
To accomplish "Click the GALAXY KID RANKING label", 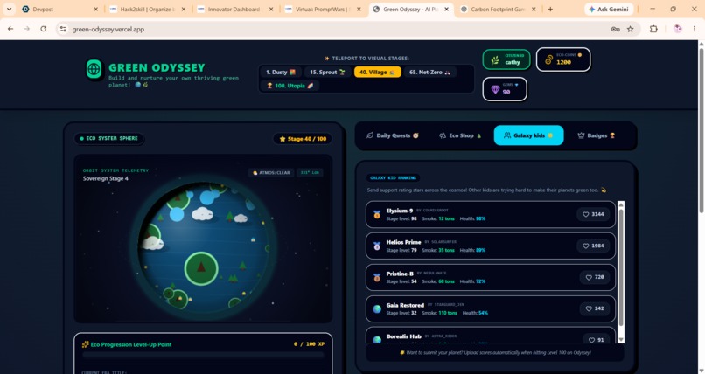I will [x=393, y=177].
